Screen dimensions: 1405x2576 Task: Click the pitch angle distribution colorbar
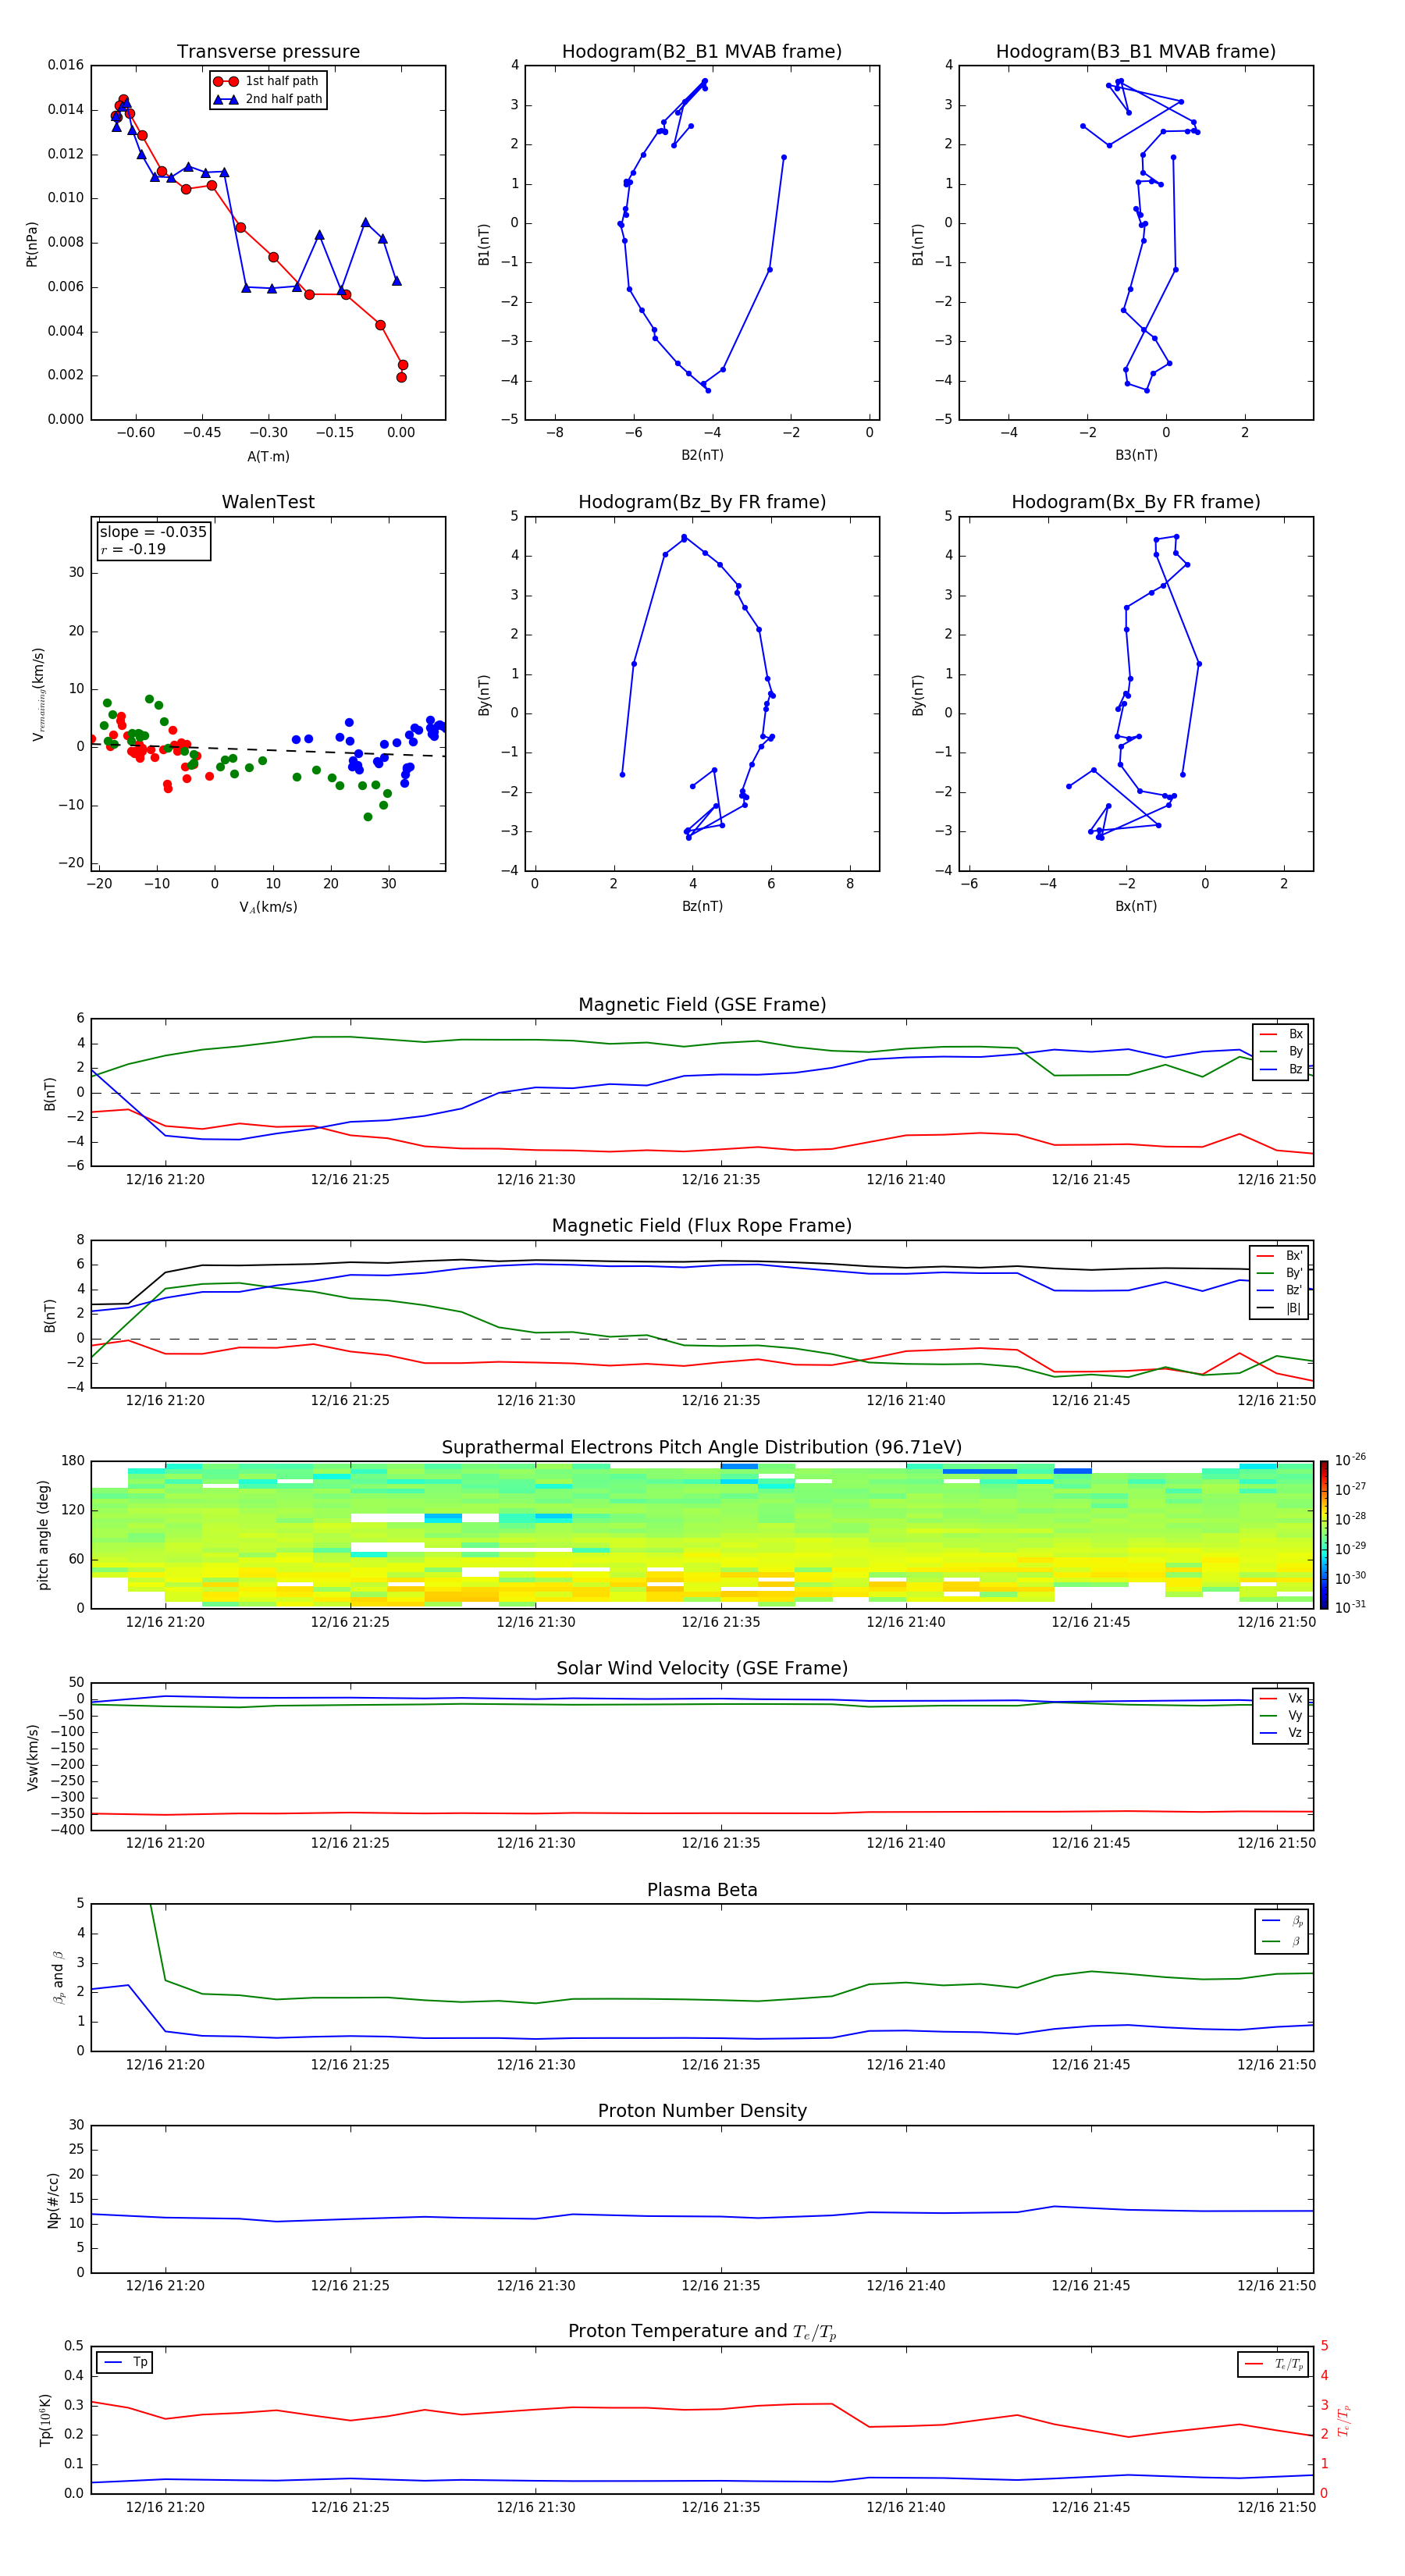coord(1324,1535)
